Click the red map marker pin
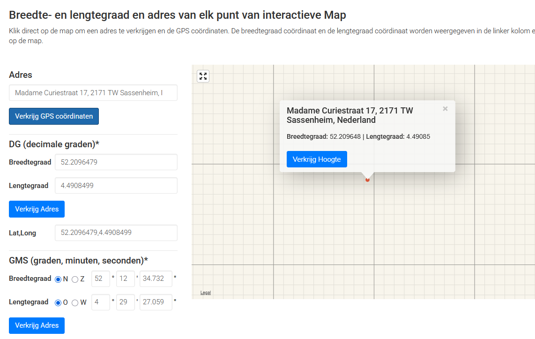 tap(367, 180)
